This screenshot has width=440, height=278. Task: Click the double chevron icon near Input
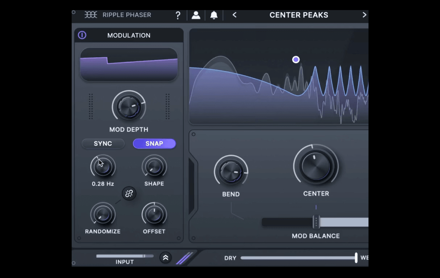click(x=166, y=258)
